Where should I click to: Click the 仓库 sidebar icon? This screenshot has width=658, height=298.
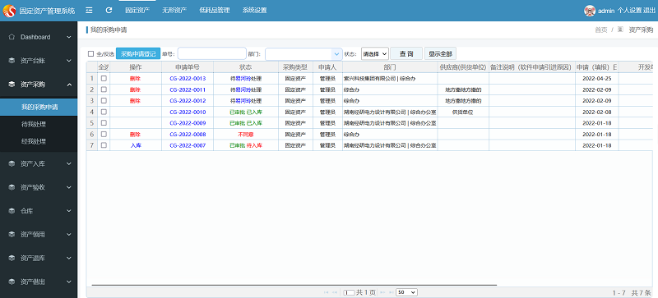coord(12,211)
